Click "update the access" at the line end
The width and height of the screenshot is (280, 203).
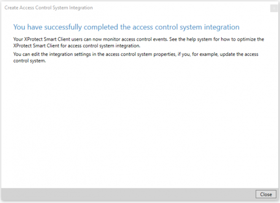pyautogui.click(x=239, y=54)
